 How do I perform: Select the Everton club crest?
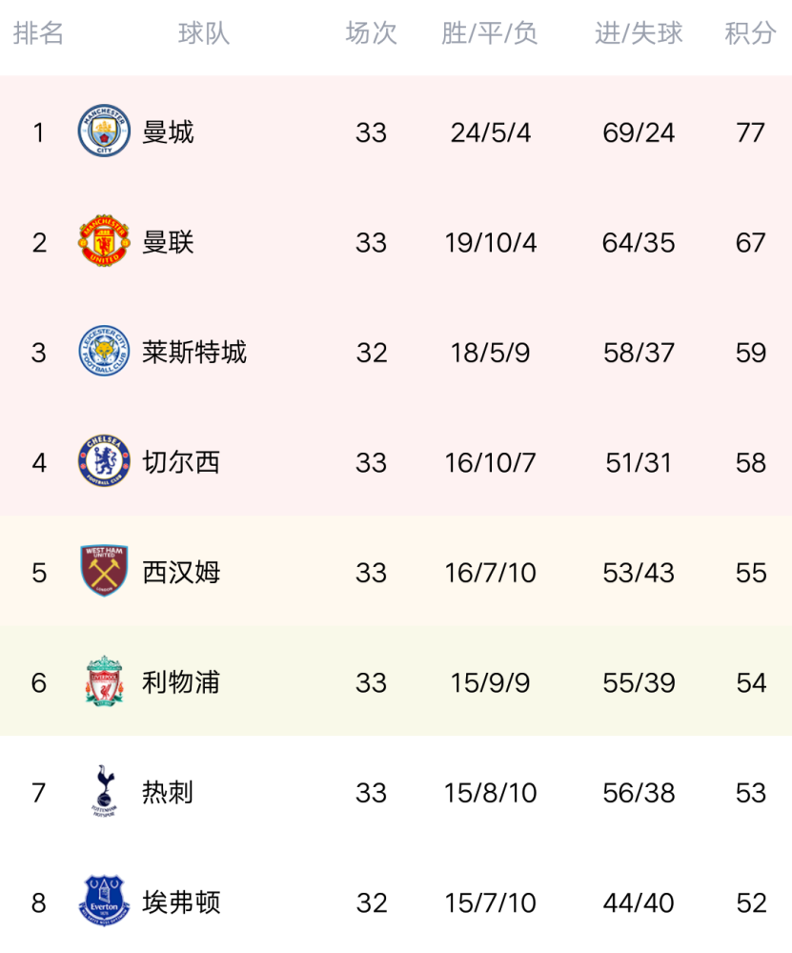(104, 901)
